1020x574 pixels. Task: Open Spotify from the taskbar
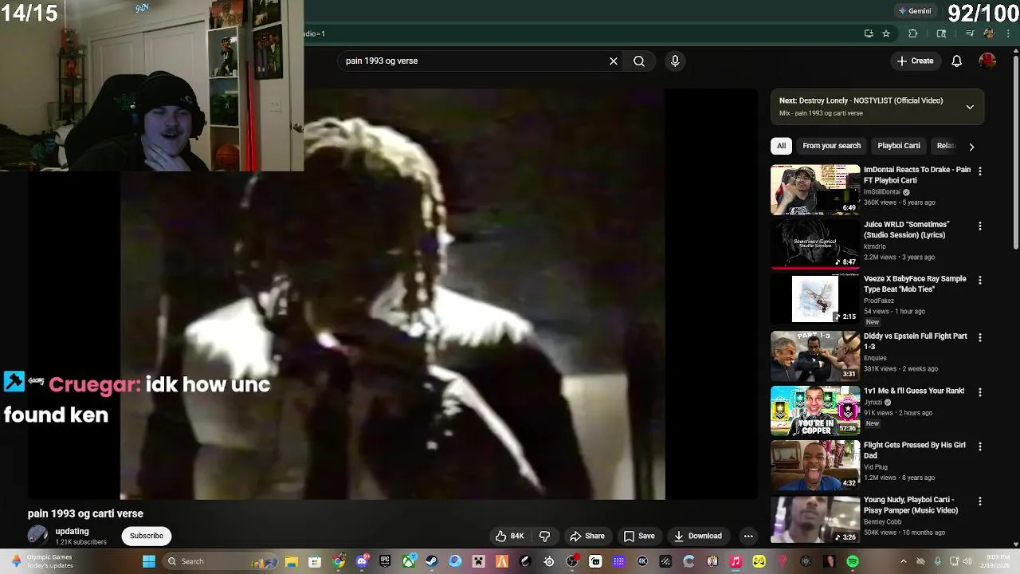point(853,561)
